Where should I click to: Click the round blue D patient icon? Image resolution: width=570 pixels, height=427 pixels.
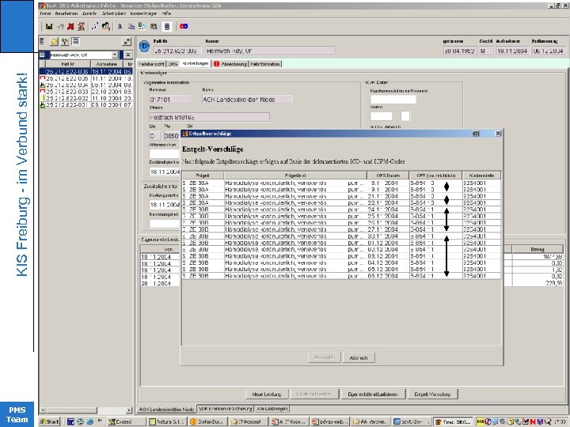(x=143, y=46)
